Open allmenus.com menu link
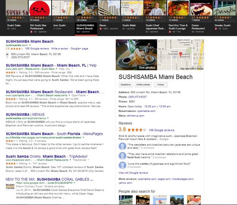237x205 pixels. click(136, 116)
